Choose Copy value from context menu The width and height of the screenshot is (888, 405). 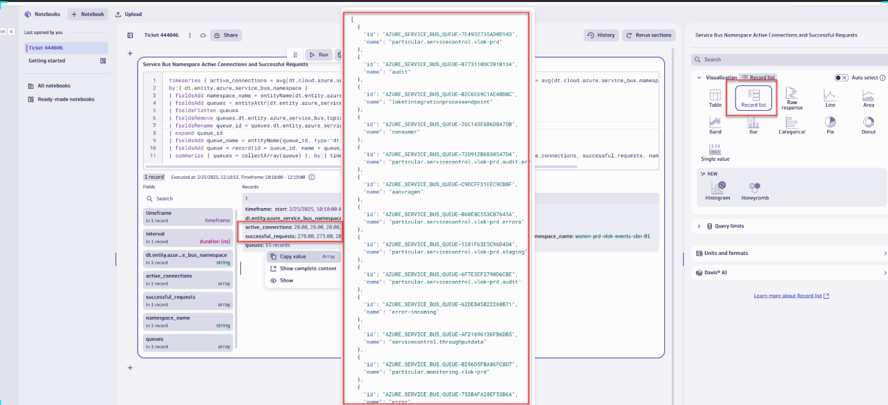coord(292,256)
